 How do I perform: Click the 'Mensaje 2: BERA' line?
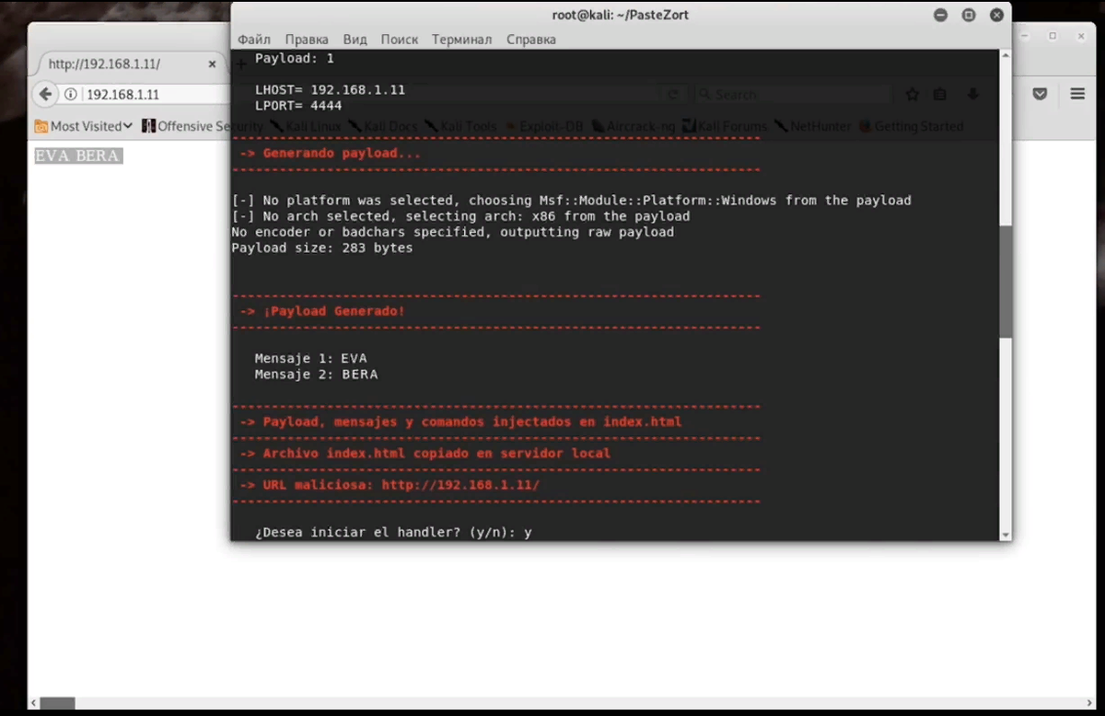point(316,375)
